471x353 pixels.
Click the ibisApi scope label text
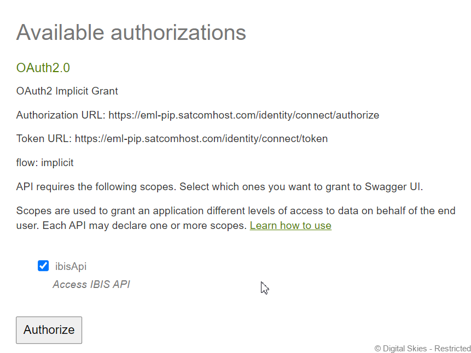[71, 267]
